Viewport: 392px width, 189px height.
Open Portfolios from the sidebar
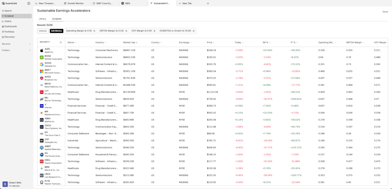click(x=16, y=32)
